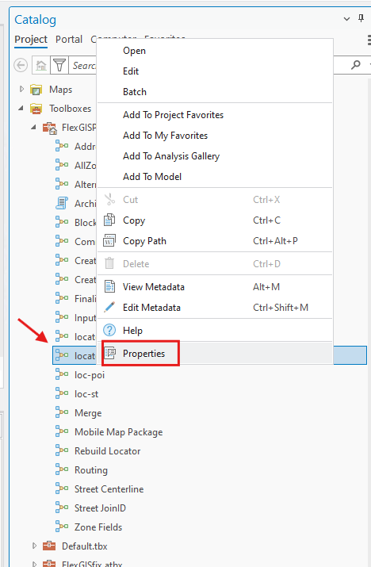This screenshot has height=567, width=371.
Task: Expand the Default.tbx toolbox
Action: (x=34, y=546)
